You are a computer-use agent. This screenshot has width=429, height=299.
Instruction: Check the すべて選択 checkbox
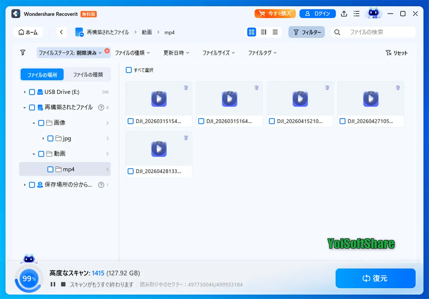pyautogui.click(x=129, y=70)
